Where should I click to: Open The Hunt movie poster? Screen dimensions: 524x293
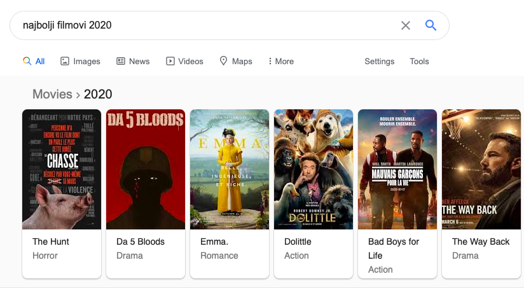(x=62, y=170)
